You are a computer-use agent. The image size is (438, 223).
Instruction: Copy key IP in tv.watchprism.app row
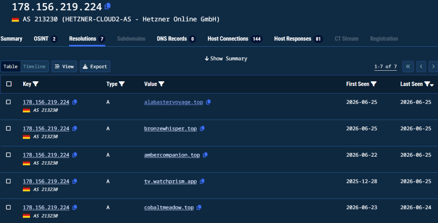pyautogui.click(x=75, y=181)
